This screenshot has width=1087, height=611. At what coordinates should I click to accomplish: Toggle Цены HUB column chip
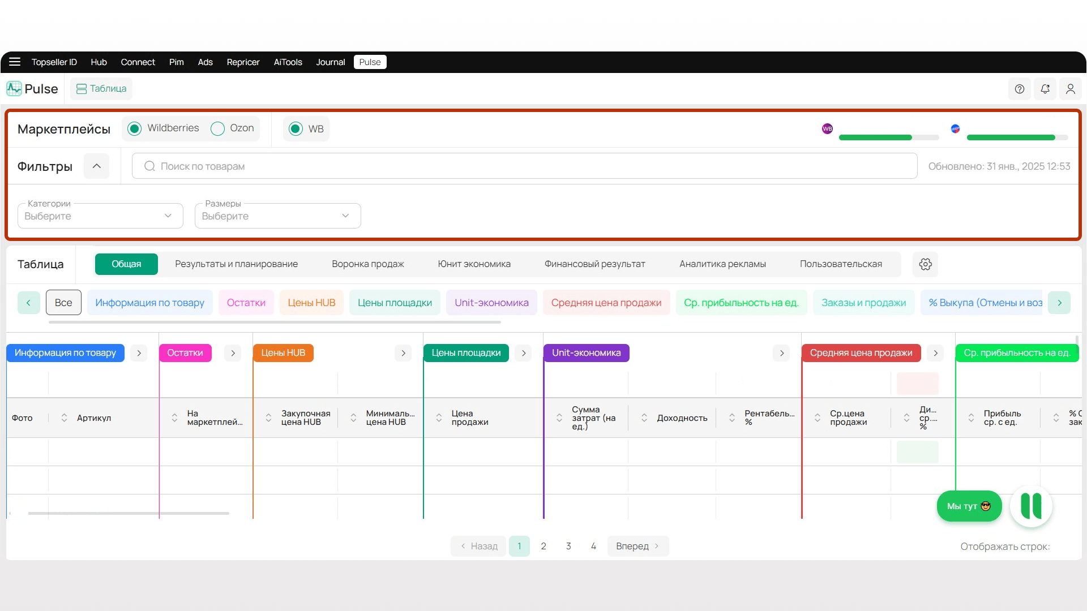click(311, 303)
